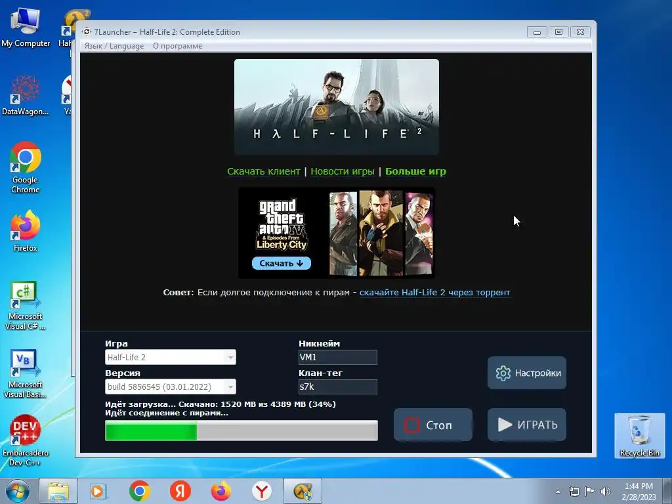Viewport: 672px width, 504px height.
Task: Click the ИГРАТЬ play button
Action: [x=527, y=425]
